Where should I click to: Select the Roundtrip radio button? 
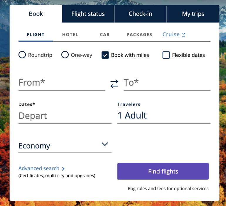click(x=22, y=55)
